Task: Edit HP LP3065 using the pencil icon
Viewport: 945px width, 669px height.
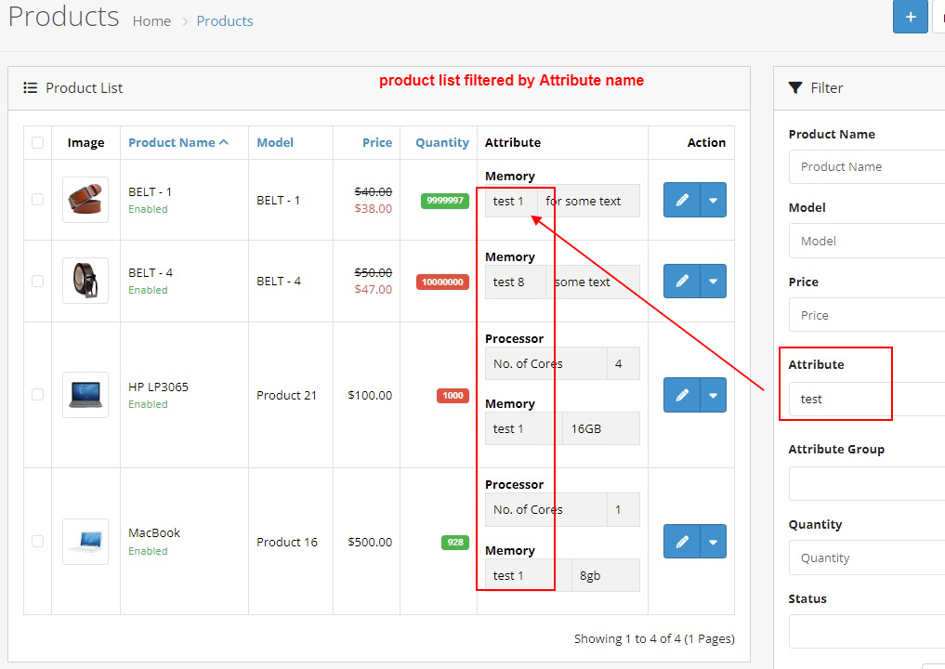Action: (682, 395)
